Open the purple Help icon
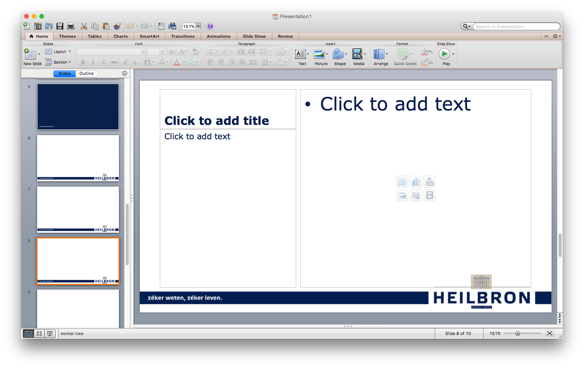Viewport: 584px width, 369px height. tap(210, 26)
